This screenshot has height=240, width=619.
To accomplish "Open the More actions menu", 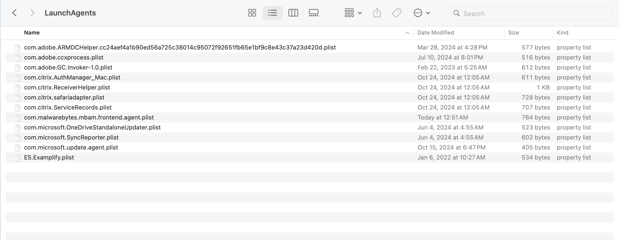I will tap(422, 13).
